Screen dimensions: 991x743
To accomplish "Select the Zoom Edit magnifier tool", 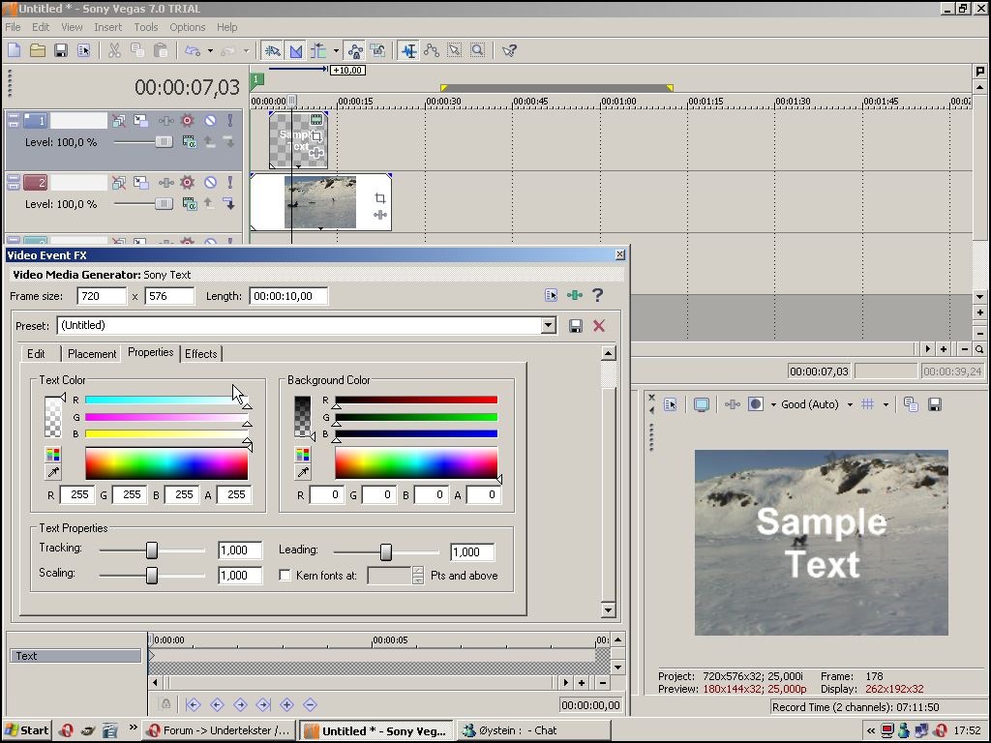I will tap(478, 50).
